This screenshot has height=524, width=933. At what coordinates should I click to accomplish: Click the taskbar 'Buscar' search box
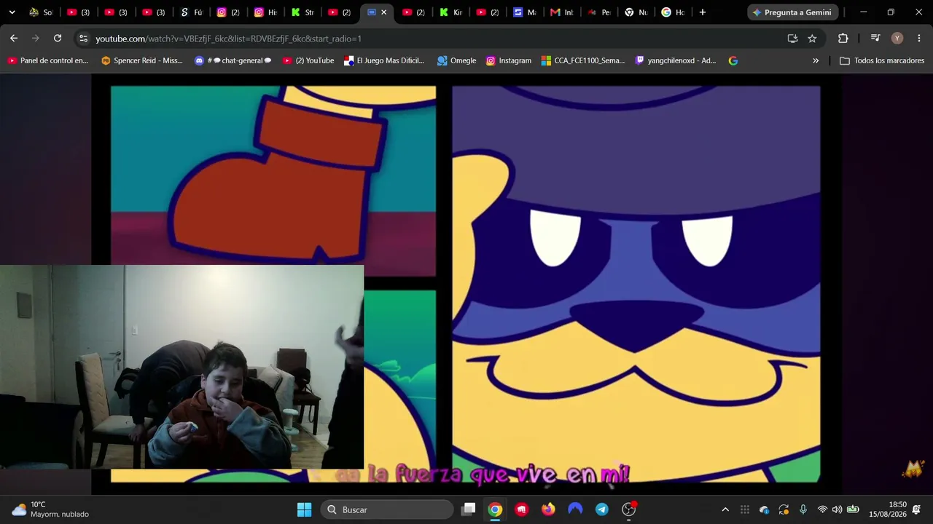click(x=386, y=509)
